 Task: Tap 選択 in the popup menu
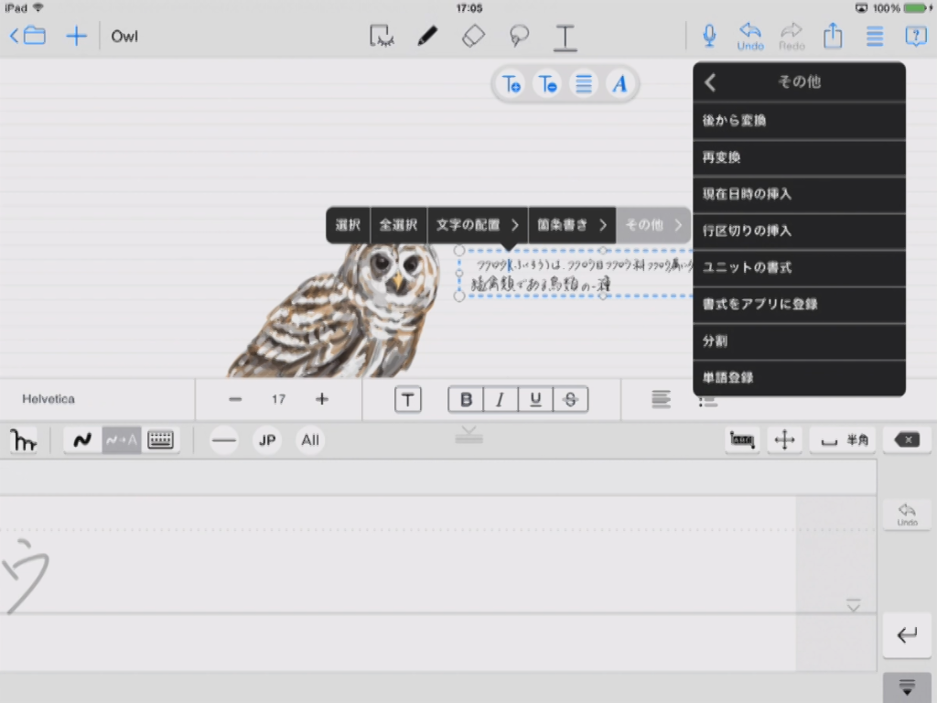[x=348, y=225]
